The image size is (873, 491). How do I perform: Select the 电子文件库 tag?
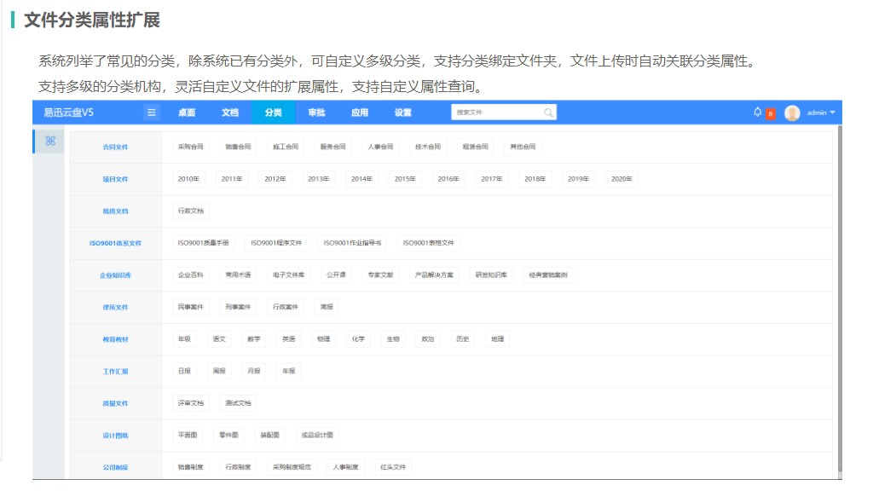[x=288, y=275]
